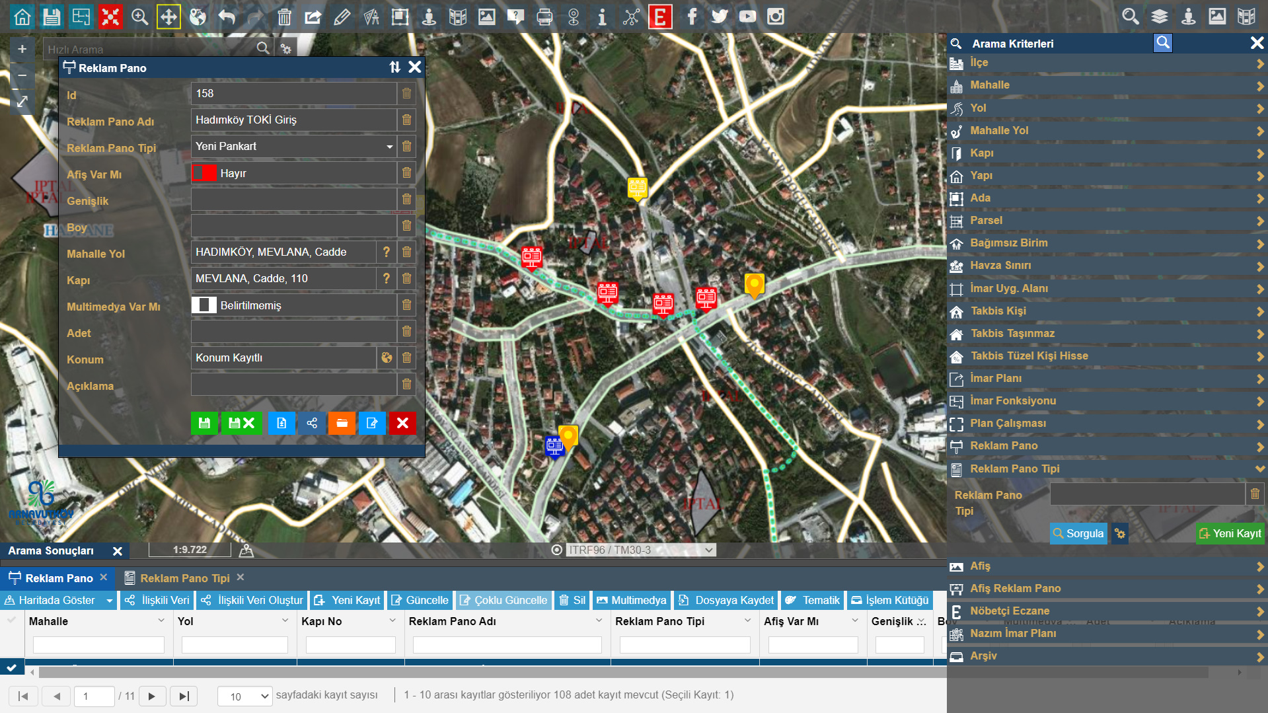Select the pan/move map tool
This screenshot has width=1268, height=713.
click(x=168, y=17)
